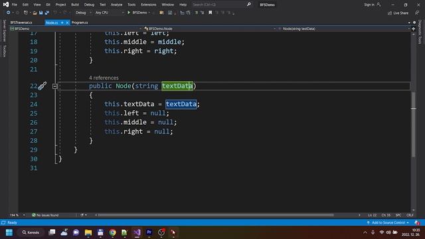This screenshot has width=425, height=239.
Task: Click the horizontal scrollbar thumb
Action: coord(215,215)
